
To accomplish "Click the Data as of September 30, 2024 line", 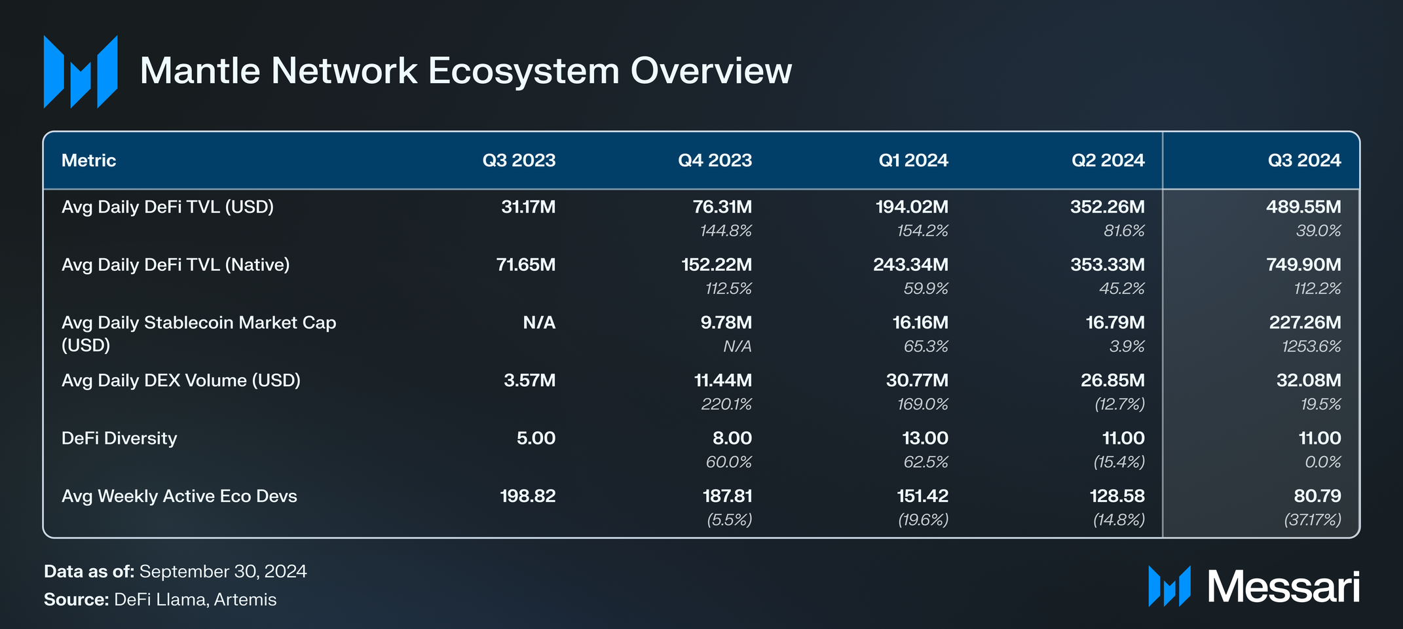I will coord(176,571).
